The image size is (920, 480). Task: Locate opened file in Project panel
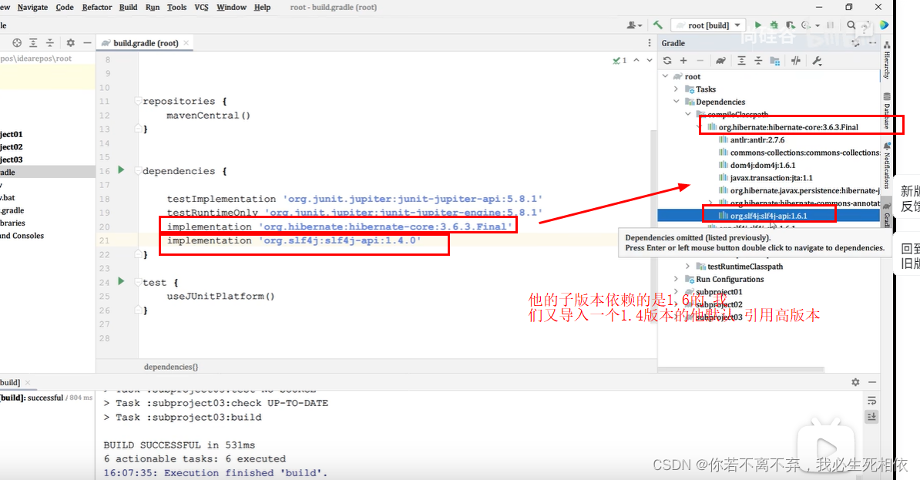pyautogui.click(x=17, y=43)
